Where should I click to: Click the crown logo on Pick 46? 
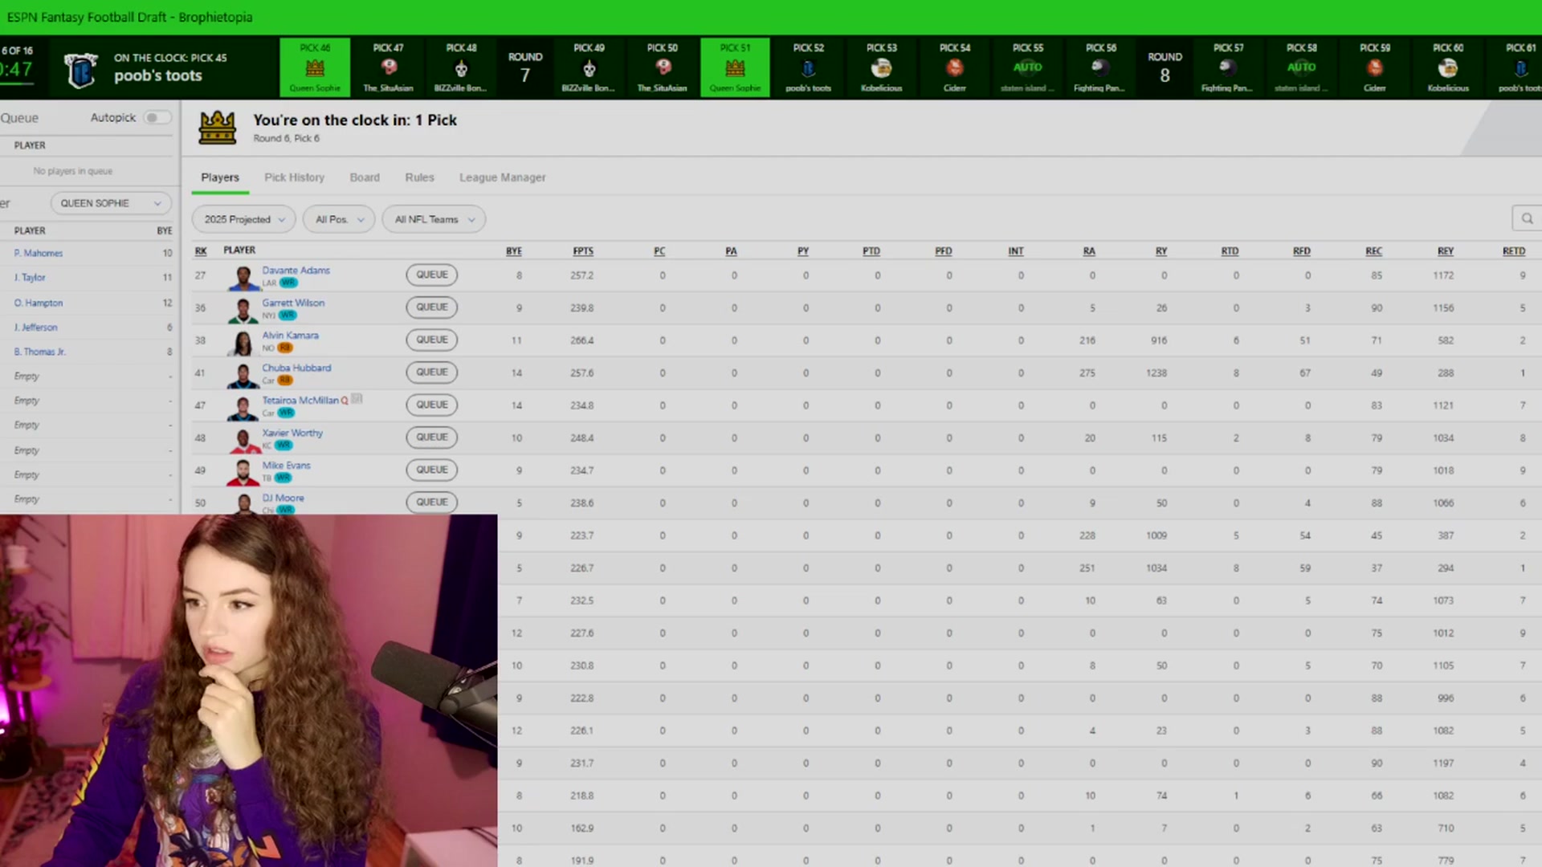click(x=315, y=68)
